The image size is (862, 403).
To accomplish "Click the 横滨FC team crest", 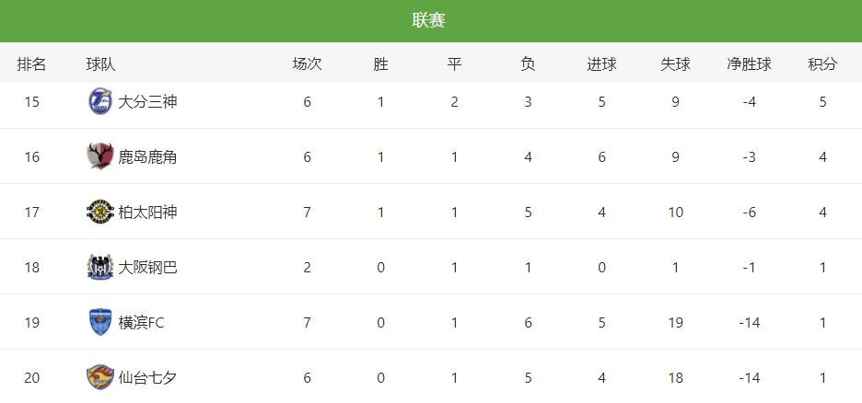I will tap(99, 322).
